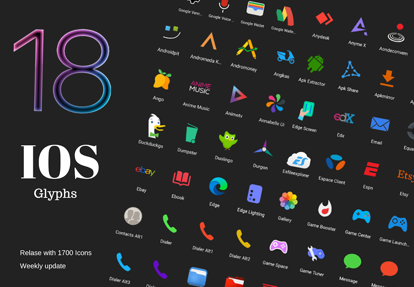
Task: Open the Angkas scooter icon
Action: 285,57
